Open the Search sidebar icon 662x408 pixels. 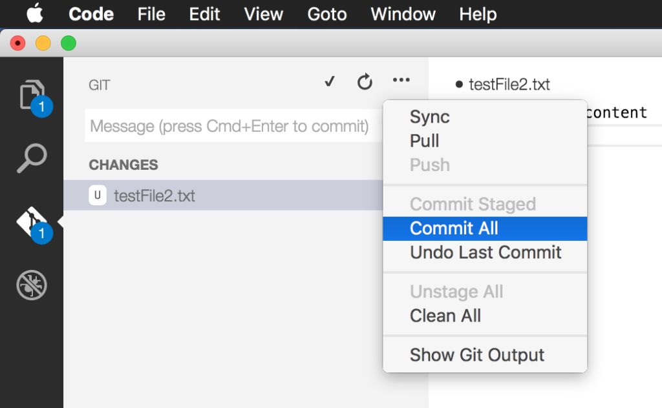click(30, 157)
